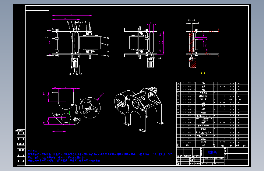Click the motor at bottom of side view
Image resolution: width=264 pixels, height=171 pixels.
click(x=150, y=62)
